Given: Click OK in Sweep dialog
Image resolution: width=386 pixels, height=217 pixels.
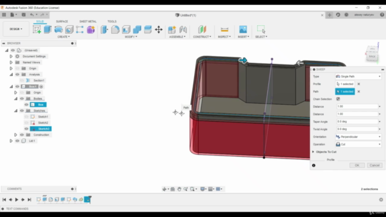Looking at the screenshot, I should 357,165.
